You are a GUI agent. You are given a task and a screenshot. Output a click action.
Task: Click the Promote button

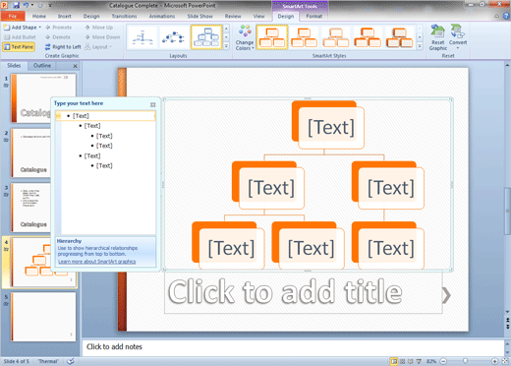(x=59, y=28)
